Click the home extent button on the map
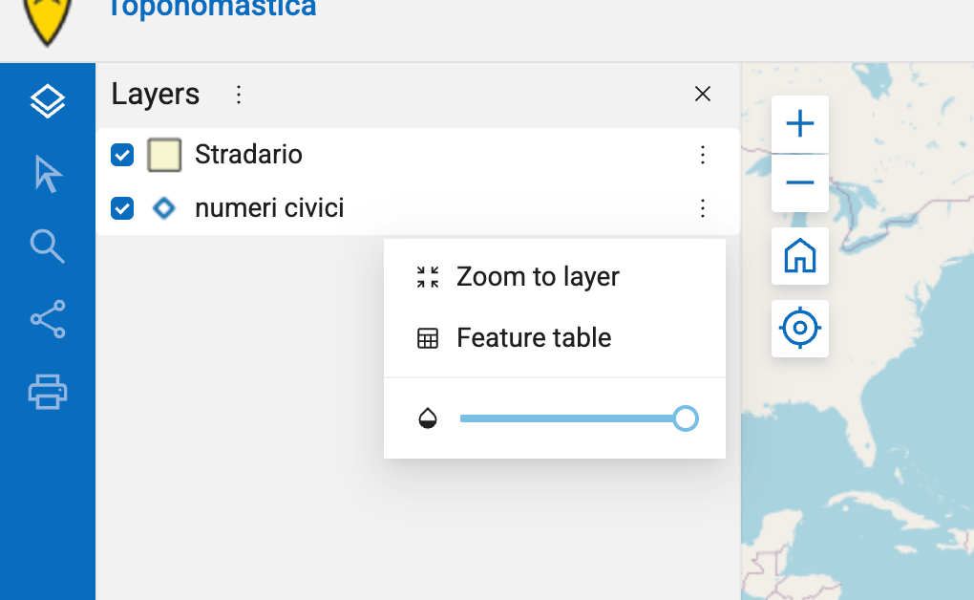Viewport: 974px width, 600px height. pyautogui.click(x=800, y=256)
